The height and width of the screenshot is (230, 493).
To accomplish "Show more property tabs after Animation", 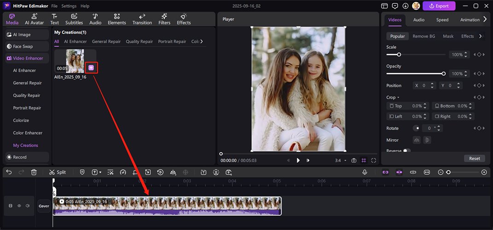I will [485, 19].
